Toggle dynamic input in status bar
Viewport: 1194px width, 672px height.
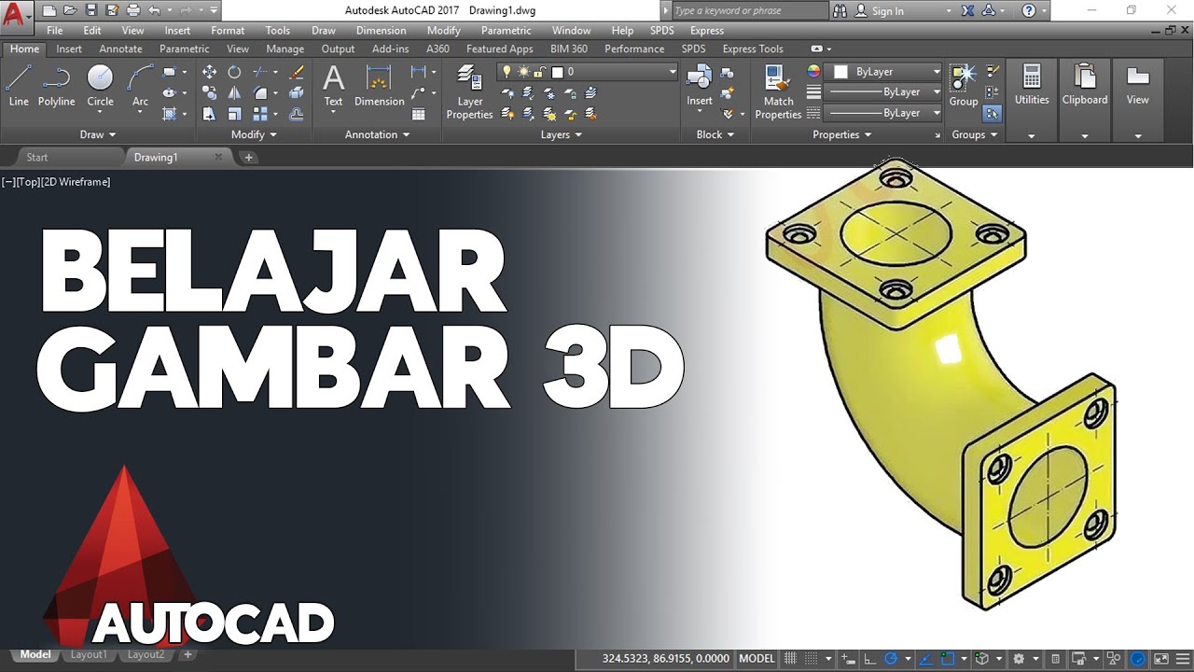847,658
